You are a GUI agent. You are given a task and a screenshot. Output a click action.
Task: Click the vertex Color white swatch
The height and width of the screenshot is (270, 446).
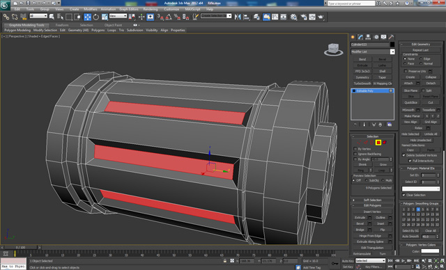point(430,251)
